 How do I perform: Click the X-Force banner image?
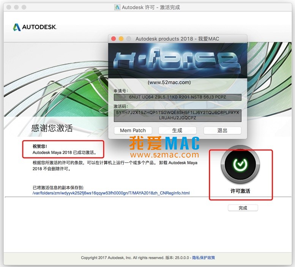177,61
